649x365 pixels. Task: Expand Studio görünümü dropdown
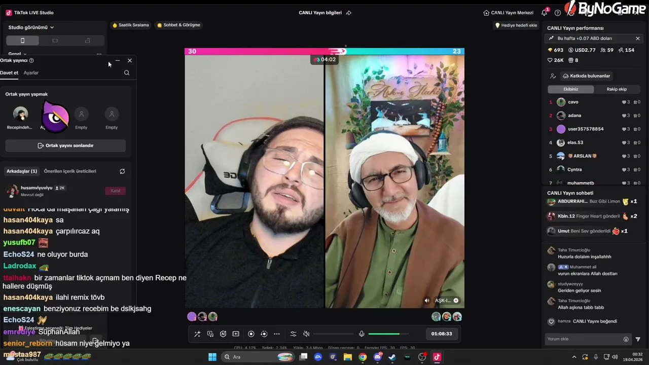[31, 27]
